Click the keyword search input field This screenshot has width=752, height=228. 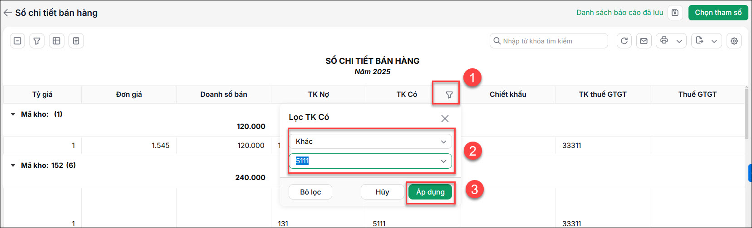coord(549,41)
